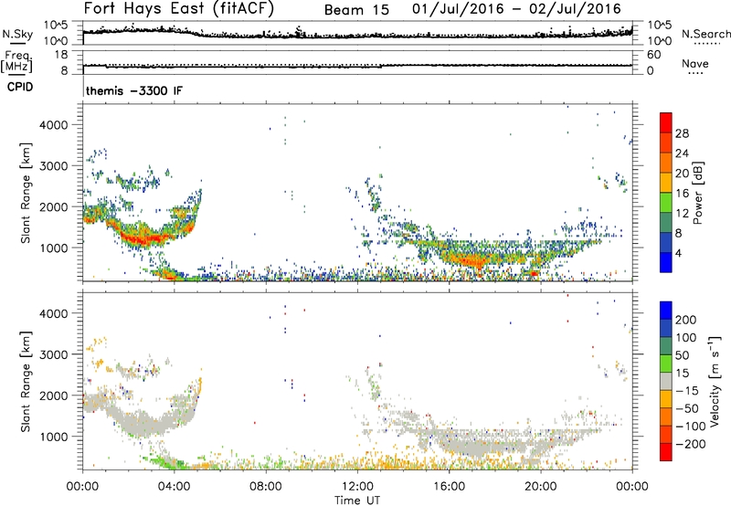Click the '18' tick on frequency axis
The width and height of the screenshot is (731, 506).
pos(61,55)
